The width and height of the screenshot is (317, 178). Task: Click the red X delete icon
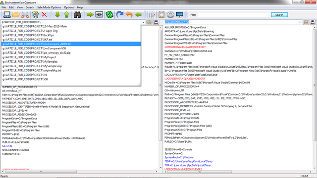[44, 15]
